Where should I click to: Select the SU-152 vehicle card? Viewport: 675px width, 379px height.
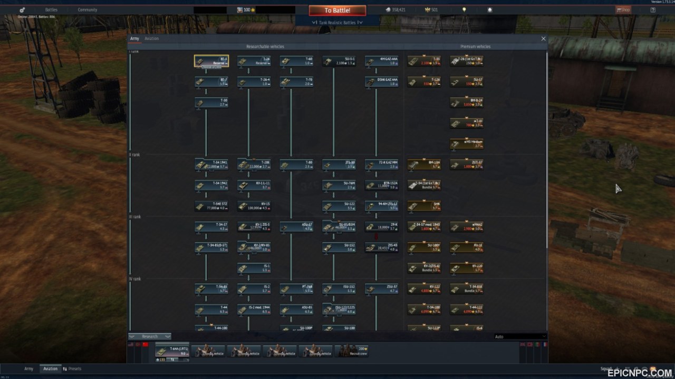tap(339, 247)
